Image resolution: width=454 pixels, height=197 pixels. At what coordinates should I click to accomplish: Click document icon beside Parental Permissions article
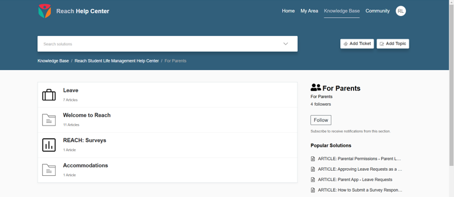click(x=313, y=159)
